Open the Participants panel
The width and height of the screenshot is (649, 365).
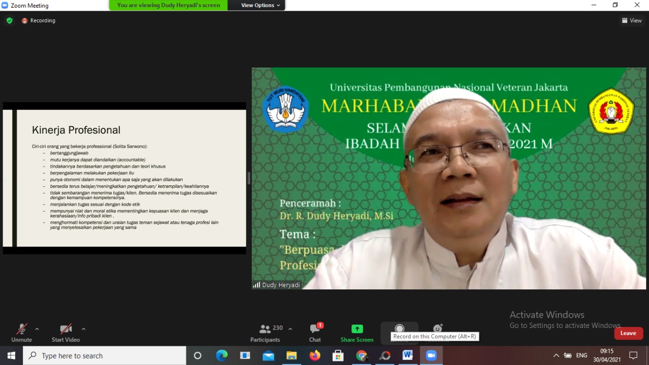pyautogui.click(x=265, y=333)
